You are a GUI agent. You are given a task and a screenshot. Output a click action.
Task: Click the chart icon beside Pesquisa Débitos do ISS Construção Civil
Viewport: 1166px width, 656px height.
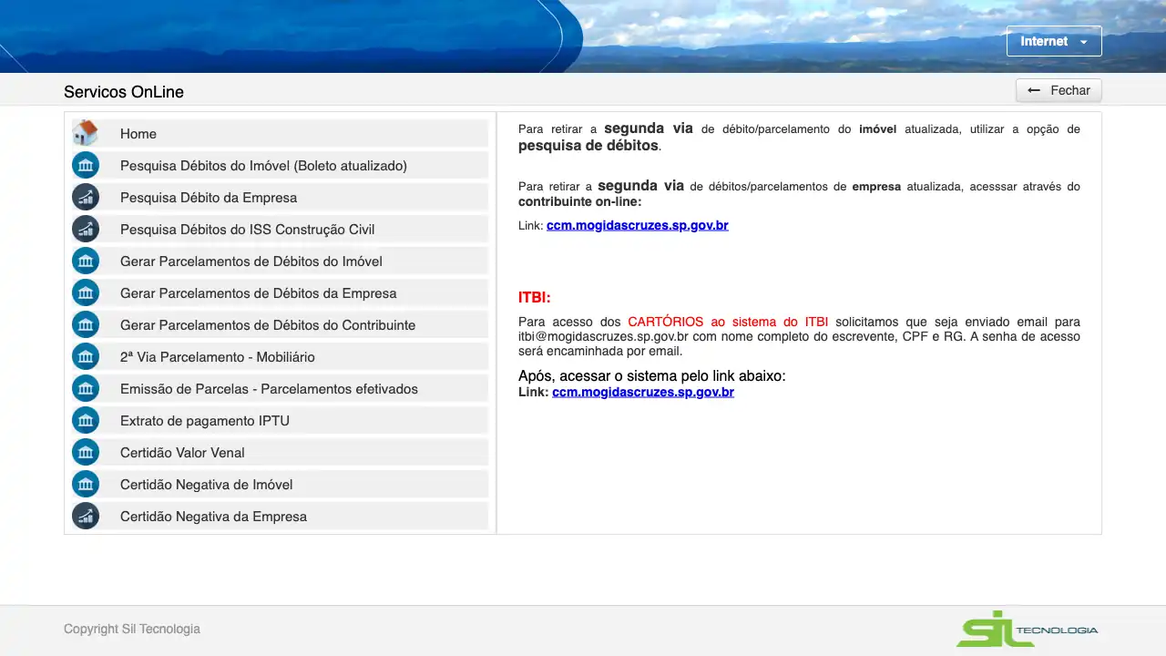[x=86, y=229]
